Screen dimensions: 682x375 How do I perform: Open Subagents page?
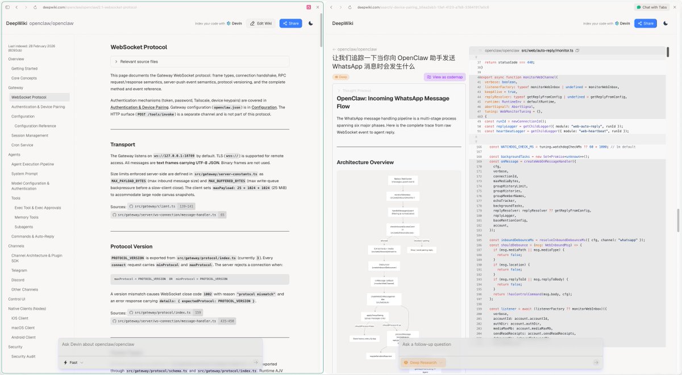(x=24, y=227)
